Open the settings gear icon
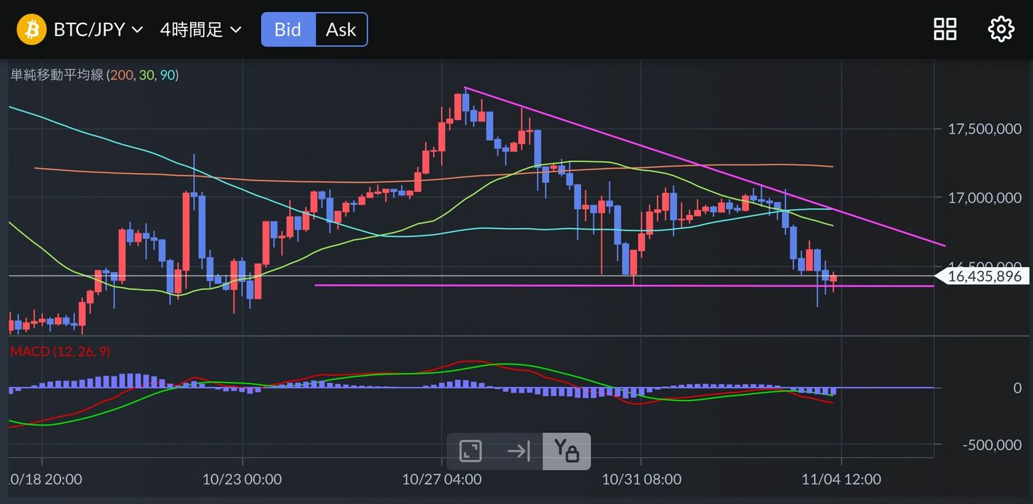1033x504 pixels. (1000, 29)
